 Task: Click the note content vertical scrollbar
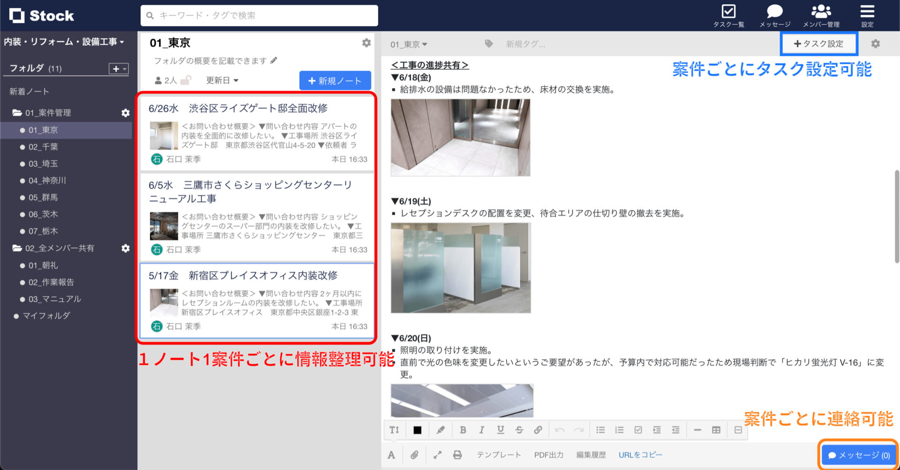click(897, 216)
